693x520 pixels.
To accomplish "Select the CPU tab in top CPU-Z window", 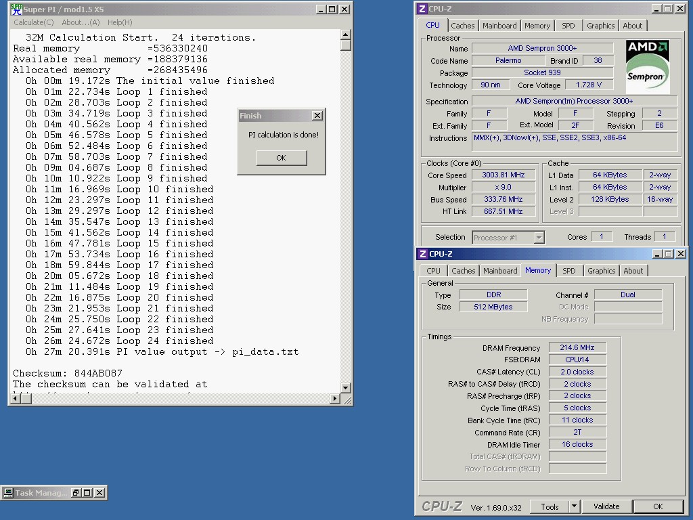I will tap(432, 25).
